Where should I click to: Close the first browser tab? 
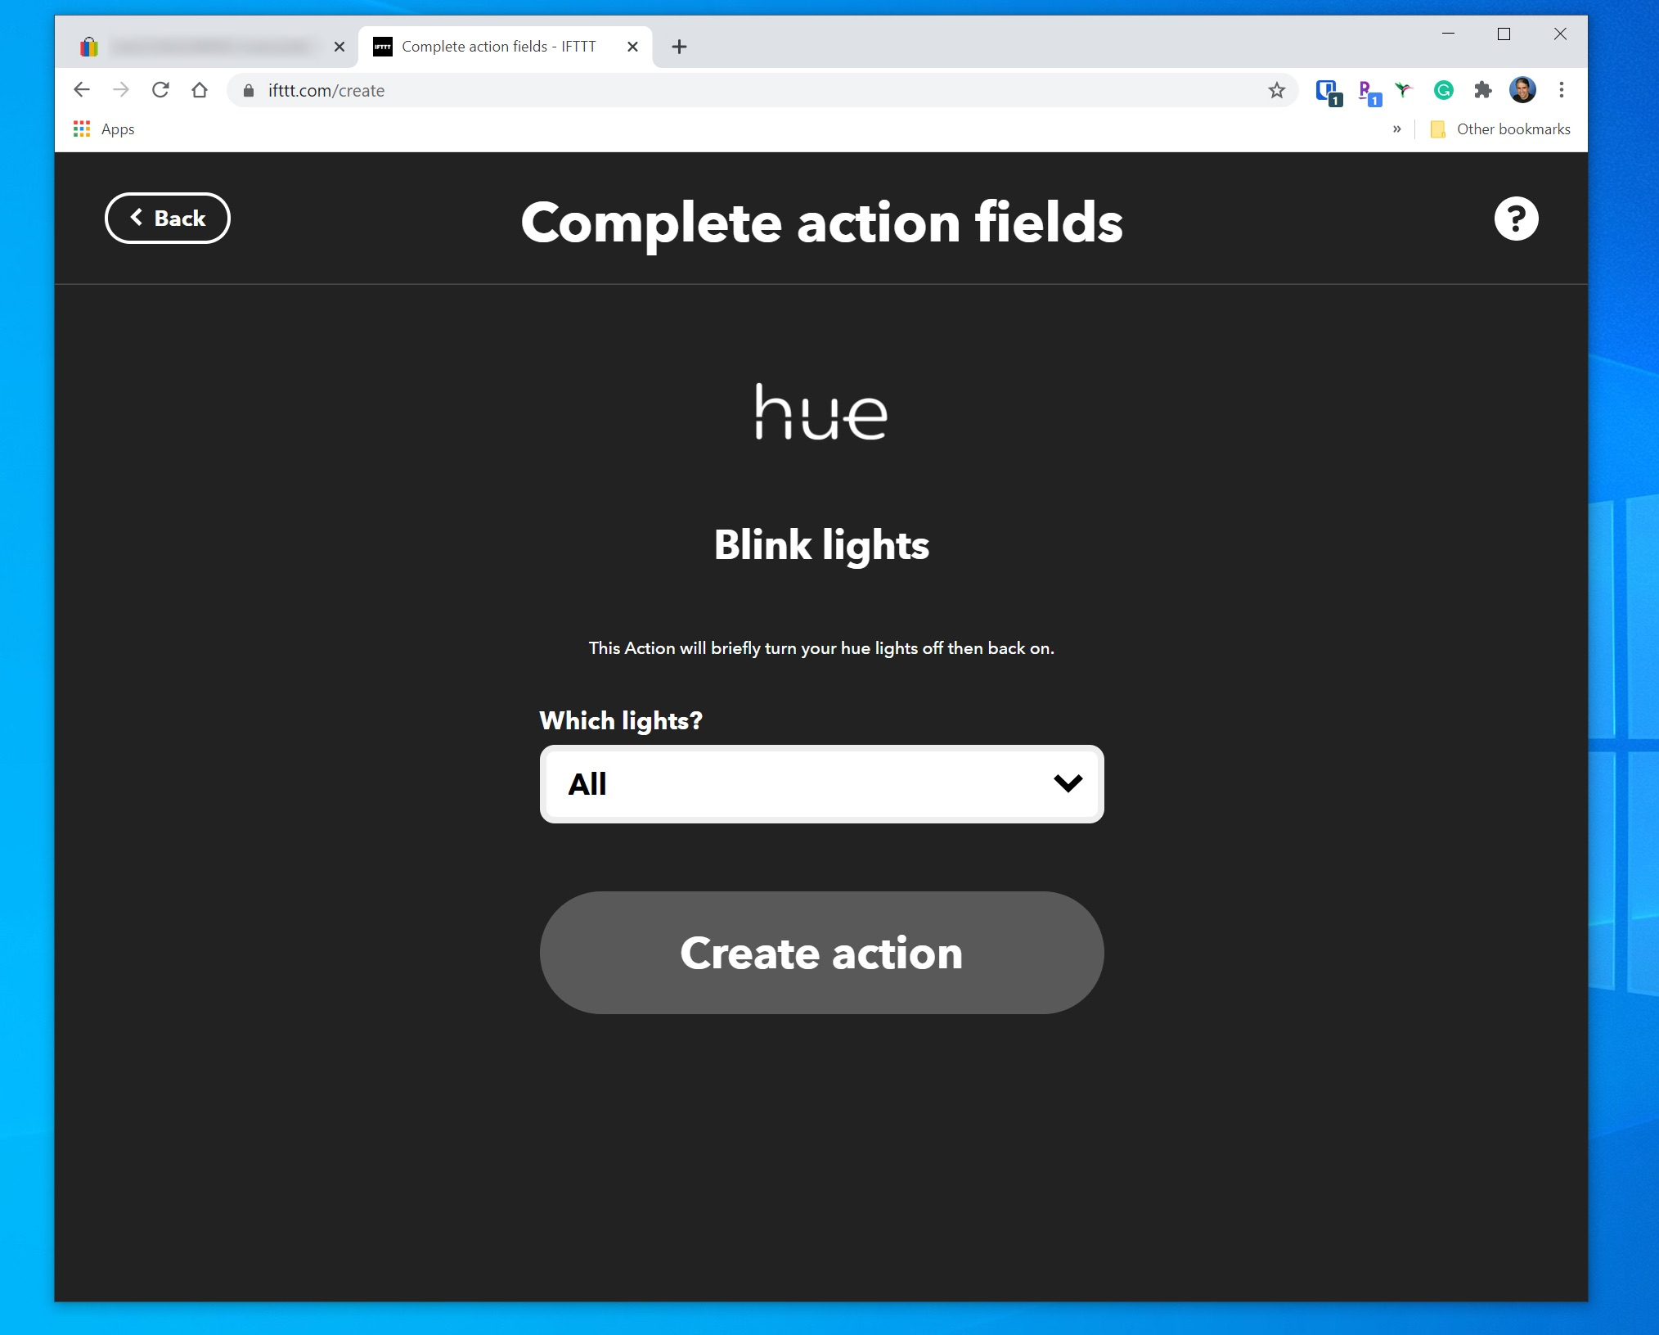tap(339, 47)
